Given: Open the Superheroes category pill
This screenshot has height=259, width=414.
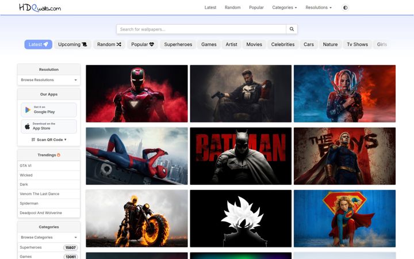Looking at the screenshot, I should 178,44.
